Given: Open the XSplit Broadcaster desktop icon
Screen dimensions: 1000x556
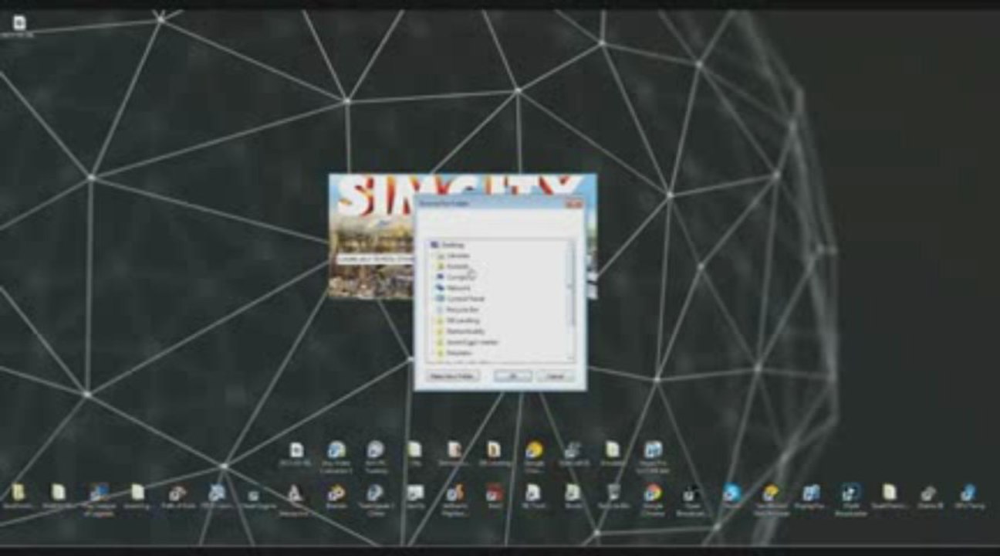Looking at the screenshot, I should 850,499.
